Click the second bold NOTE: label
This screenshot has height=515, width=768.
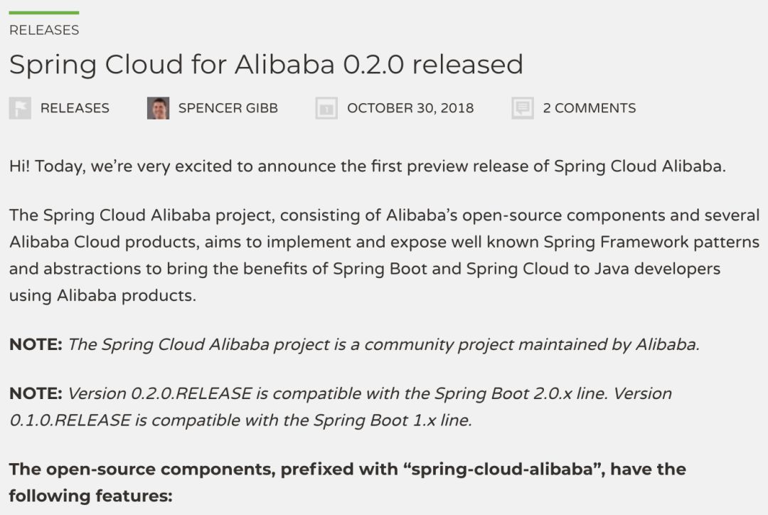coord(36,393)
